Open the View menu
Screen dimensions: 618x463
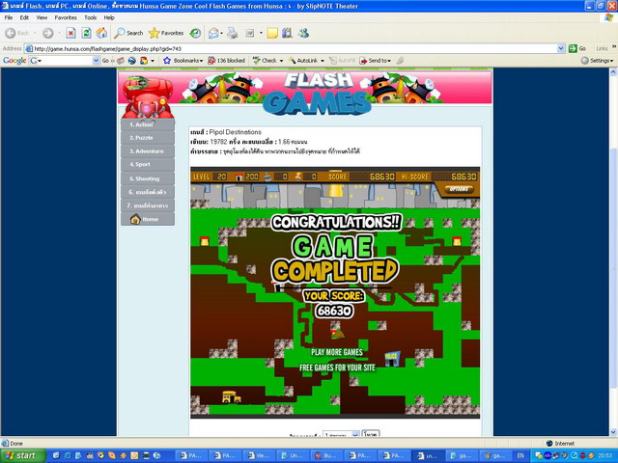(42, 17)
